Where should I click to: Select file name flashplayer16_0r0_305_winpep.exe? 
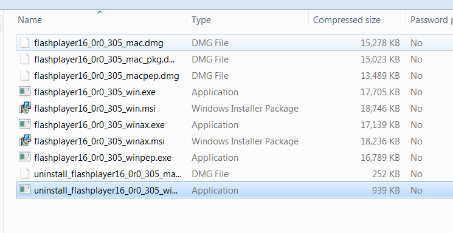click(x=103, y=158)
